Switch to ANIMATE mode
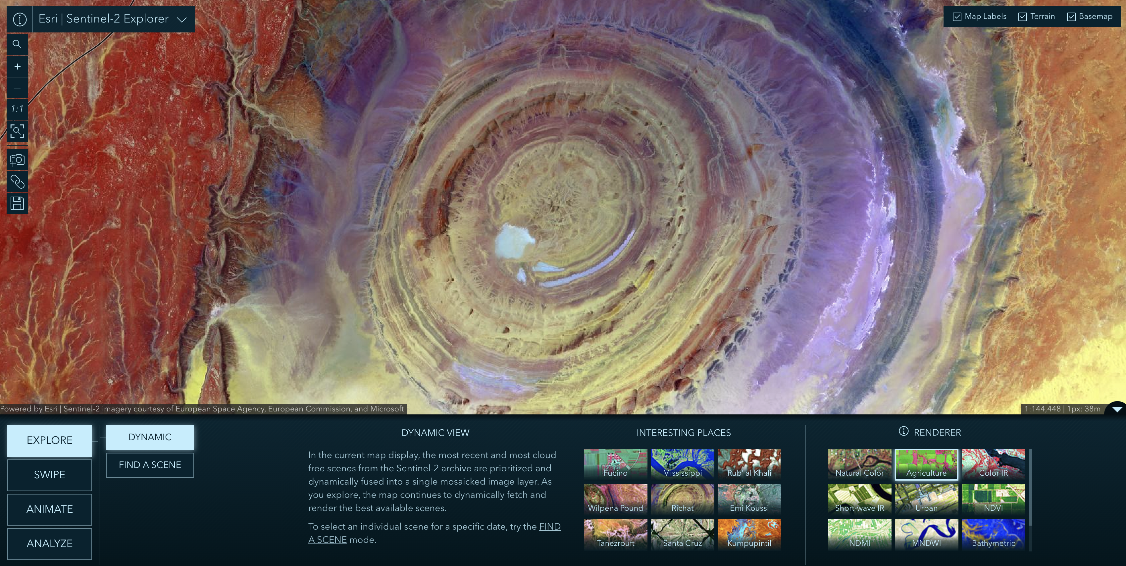 coord(49,509)
